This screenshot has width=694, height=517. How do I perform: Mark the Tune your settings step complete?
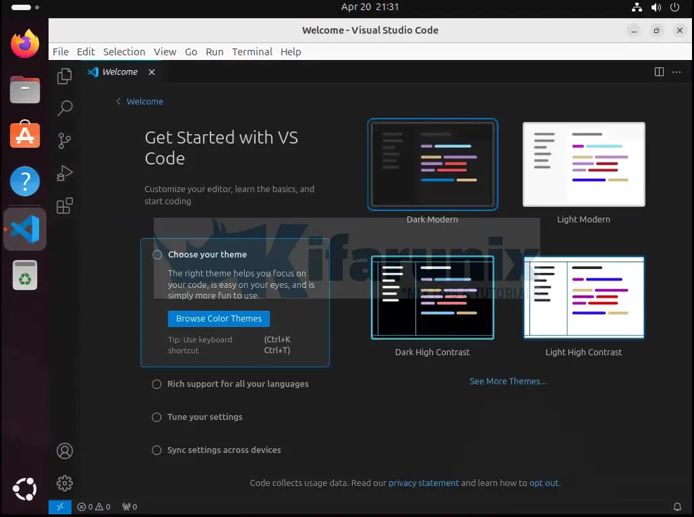click(x=156, y=417)
